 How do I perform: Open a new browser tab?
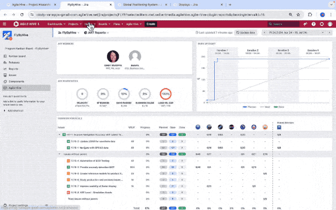coord(230,5)
